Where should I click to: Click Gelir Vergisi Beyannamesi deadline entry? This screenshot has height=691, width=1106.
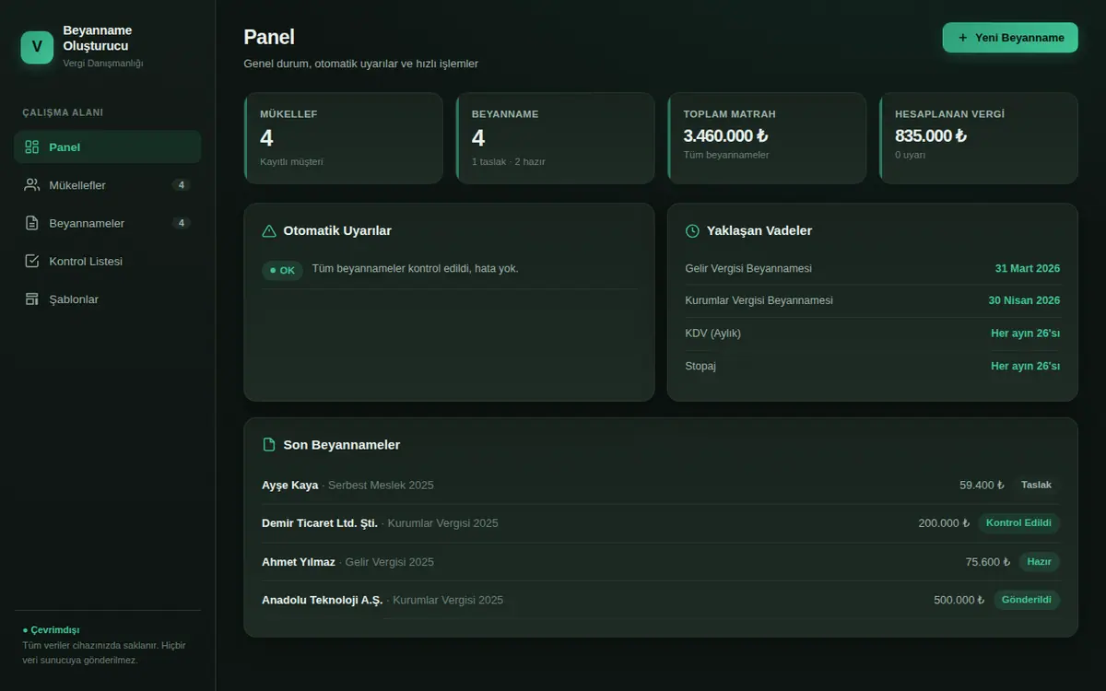[873, 268]
